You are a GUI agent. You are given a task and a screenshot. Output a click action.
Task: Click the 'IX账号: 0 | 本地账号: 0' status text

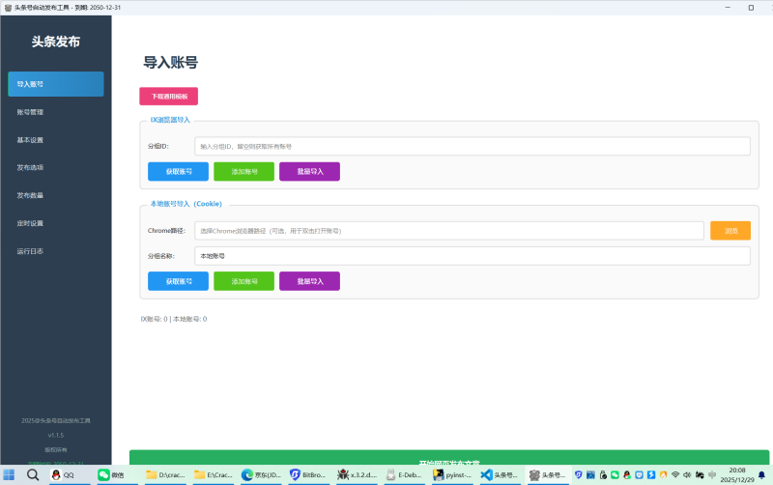174,319
